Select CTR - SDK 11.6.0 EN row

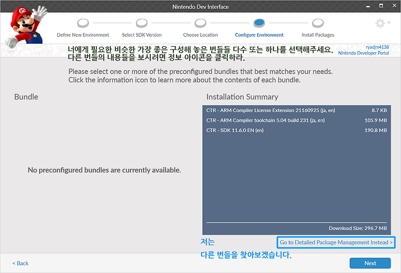pos(296,130)
